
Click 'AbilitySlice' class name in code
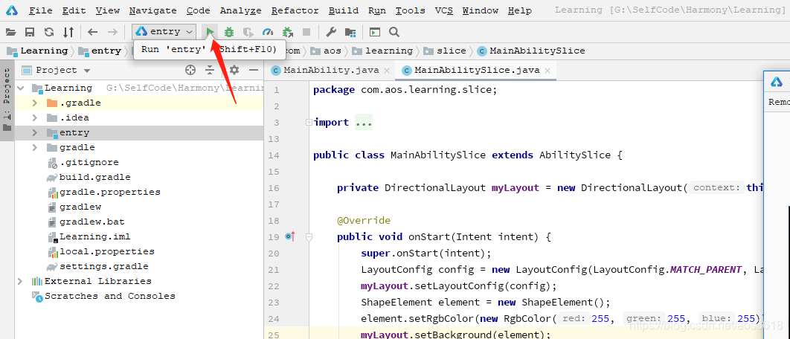[575, 155]
